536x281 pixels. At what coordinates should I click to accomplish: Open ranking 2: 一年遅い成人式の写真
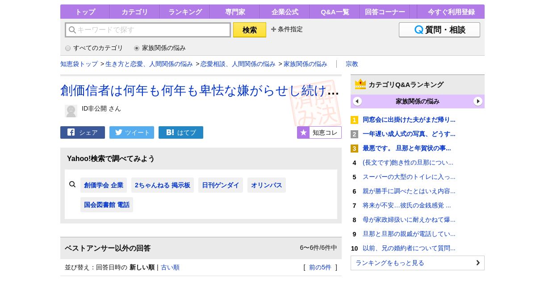point(409,134)
